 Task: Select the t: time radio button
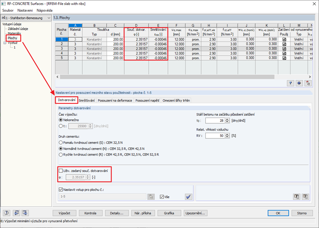60,126
